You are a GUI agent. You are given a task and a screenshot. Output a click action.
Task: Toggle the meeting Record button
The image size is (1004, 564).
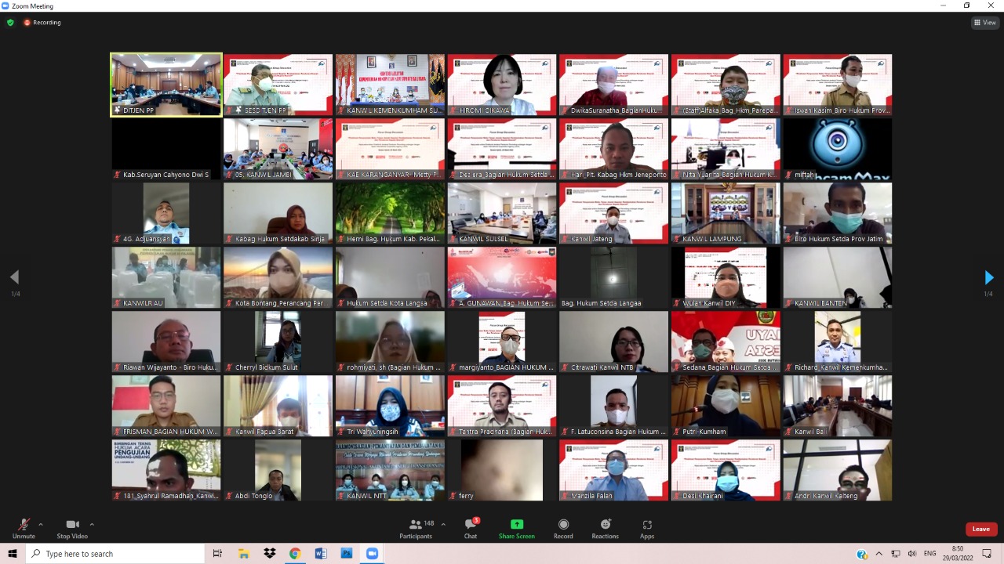(x=563, y=528)
